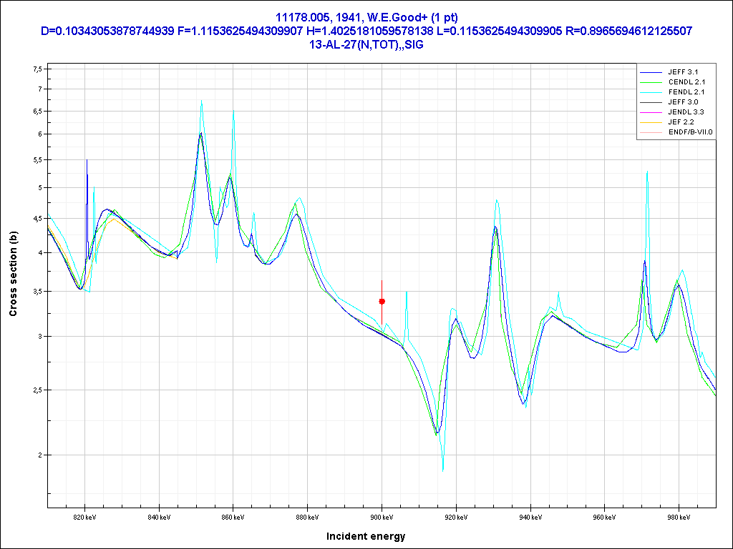733x549 pixels.
Task: Click the 900 keV x-axis tick label
Action: (382, 515)
